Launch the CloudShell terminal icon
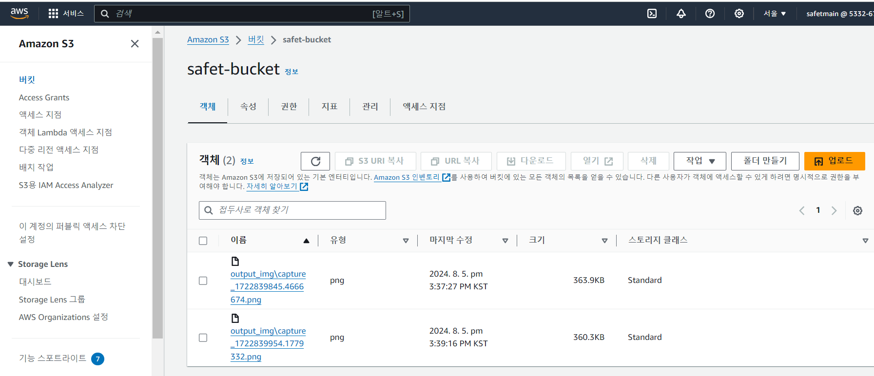 click(x=652, y=14)
